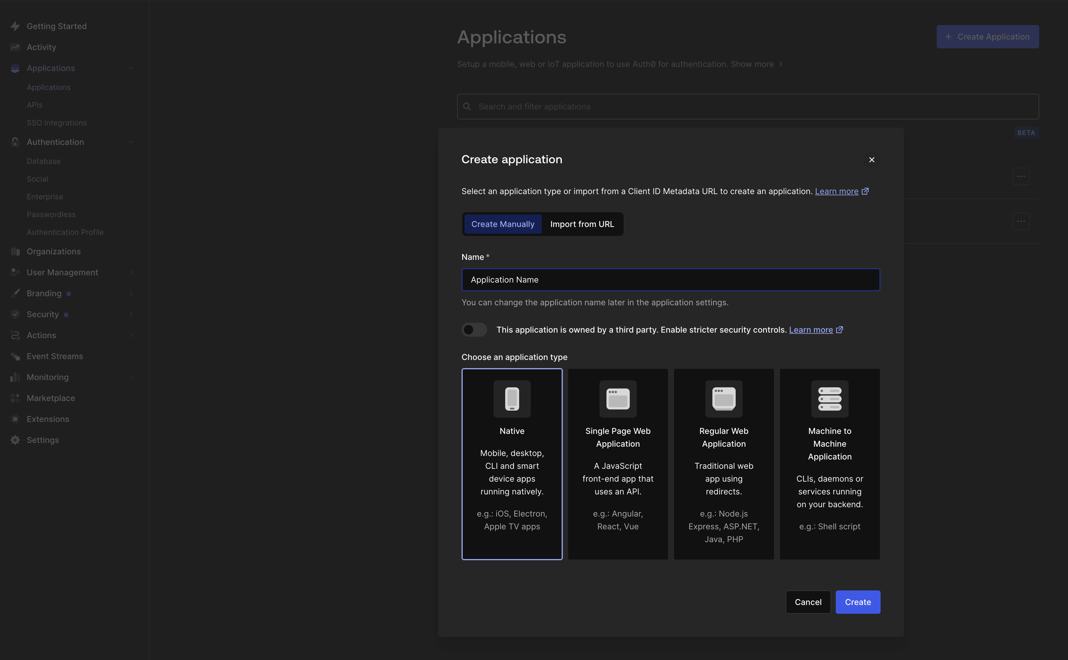Choose Single Page Web Application type

pyautogui.click(x=618, y=464)
